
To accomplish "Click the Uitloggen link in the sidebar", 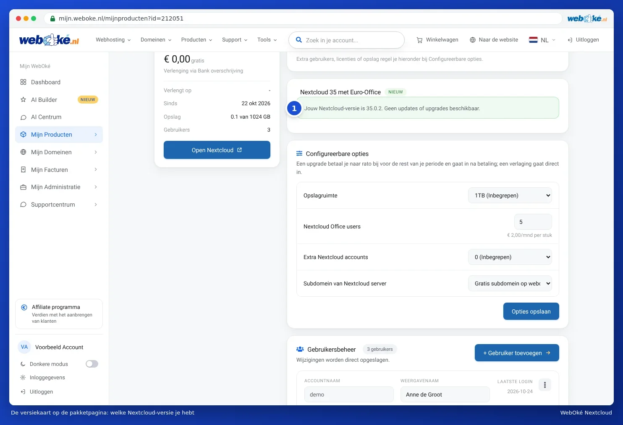I will 37,392.
